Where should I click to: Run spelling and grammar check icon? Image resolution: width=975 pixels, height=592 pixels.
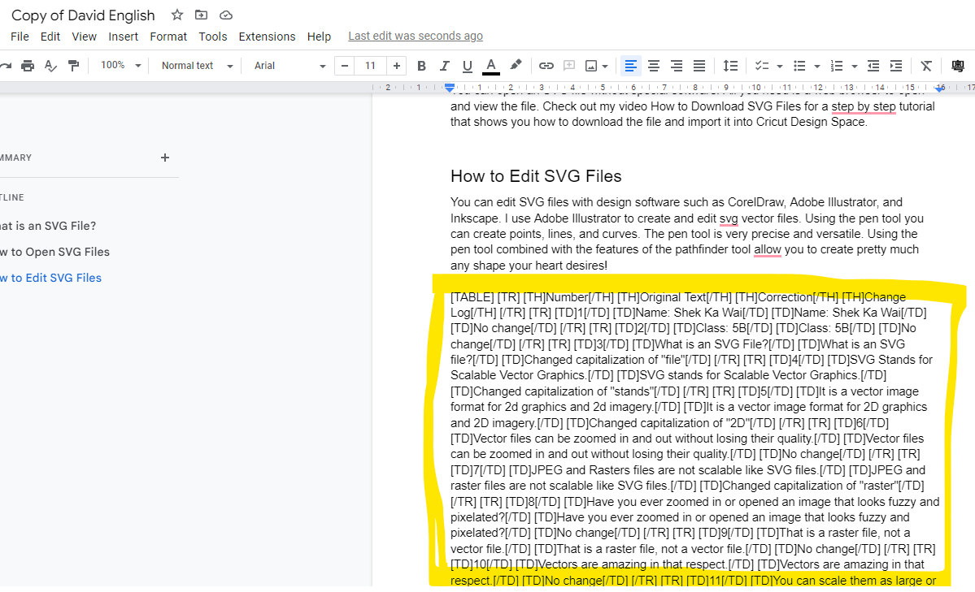(51, 66)
